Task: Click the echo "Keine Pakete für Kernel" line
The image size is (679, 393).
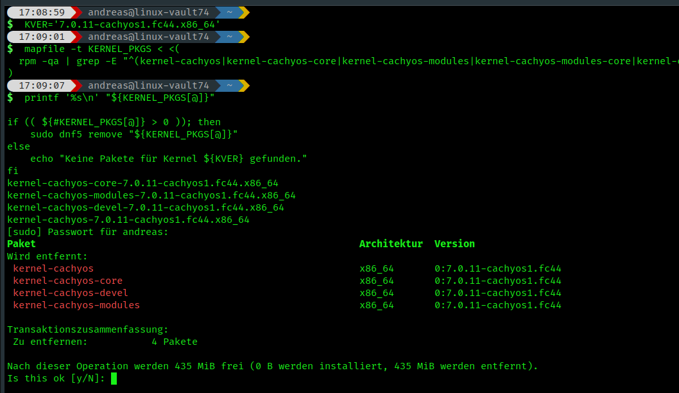Action: pyautogui.click(x=168, y=159)
